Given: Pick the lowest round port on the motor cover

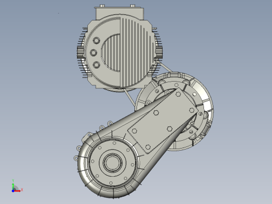Looking at the screenshot, I should 96,65.
